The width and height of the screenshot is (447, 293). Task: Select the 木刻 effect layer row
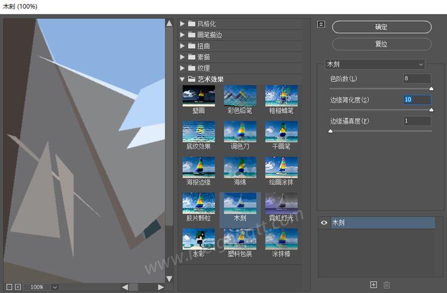[x=383, y=223]
